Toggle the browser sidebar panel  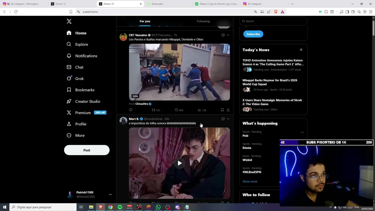347,12
